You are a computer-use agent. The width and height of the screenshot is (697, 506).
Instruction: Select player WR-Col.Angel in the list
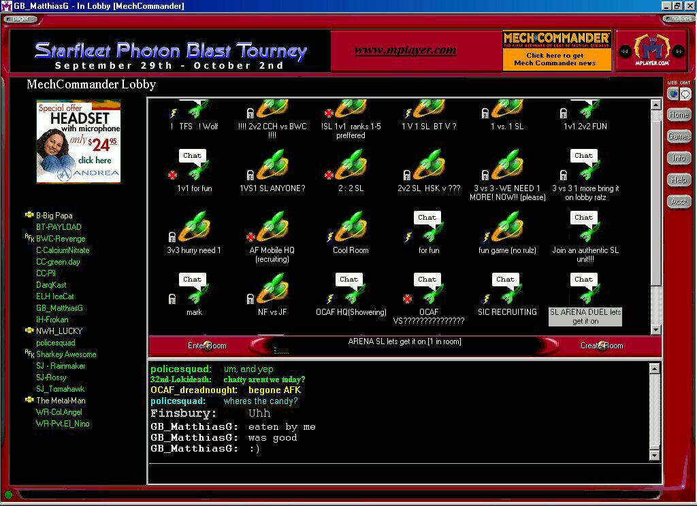coord(59,412)
